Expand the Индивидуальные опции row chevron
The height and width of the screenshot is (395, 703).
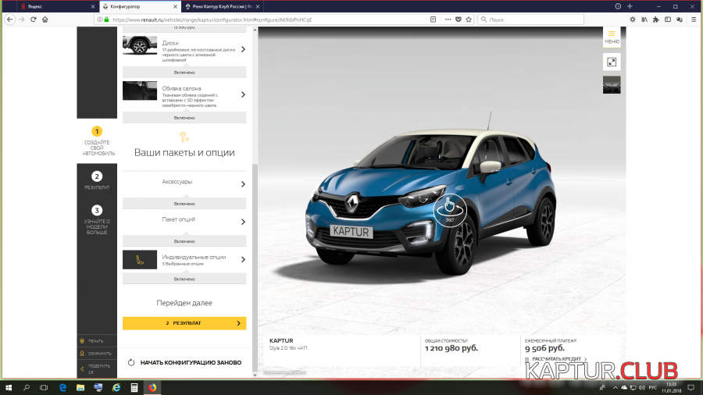(x=243, y=259)
